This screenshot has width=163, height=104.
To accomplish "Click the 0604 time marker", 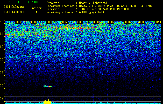I will point(65,22).
